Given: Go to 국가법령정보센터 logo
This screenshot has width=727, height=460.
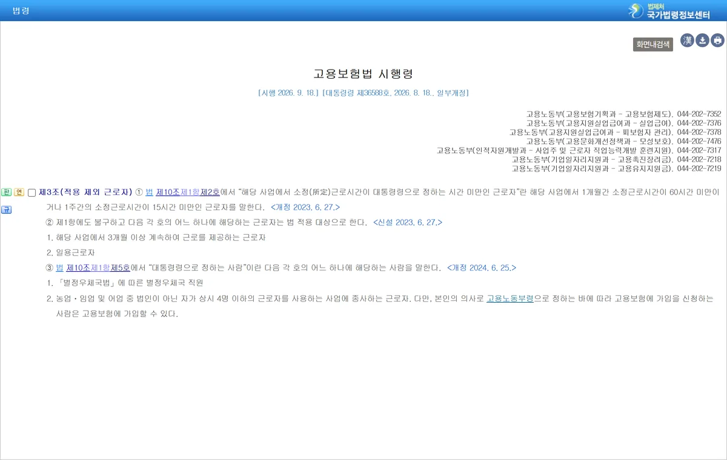Looking at the screenshot, I should [669, 10].
